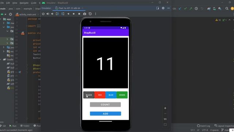Jump to previous highlighted error arrow
The height and width of the screenshot is (132, 234).
230,20
